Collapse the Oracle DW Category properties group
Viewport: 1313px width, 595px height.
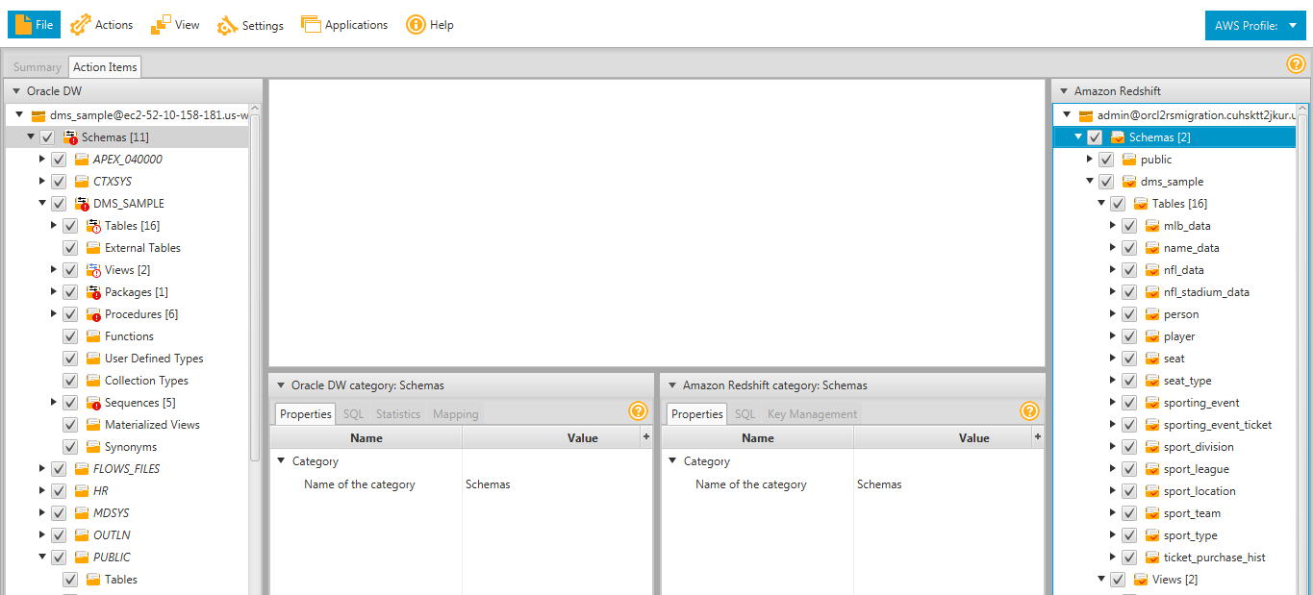click(x=281, y=461)
